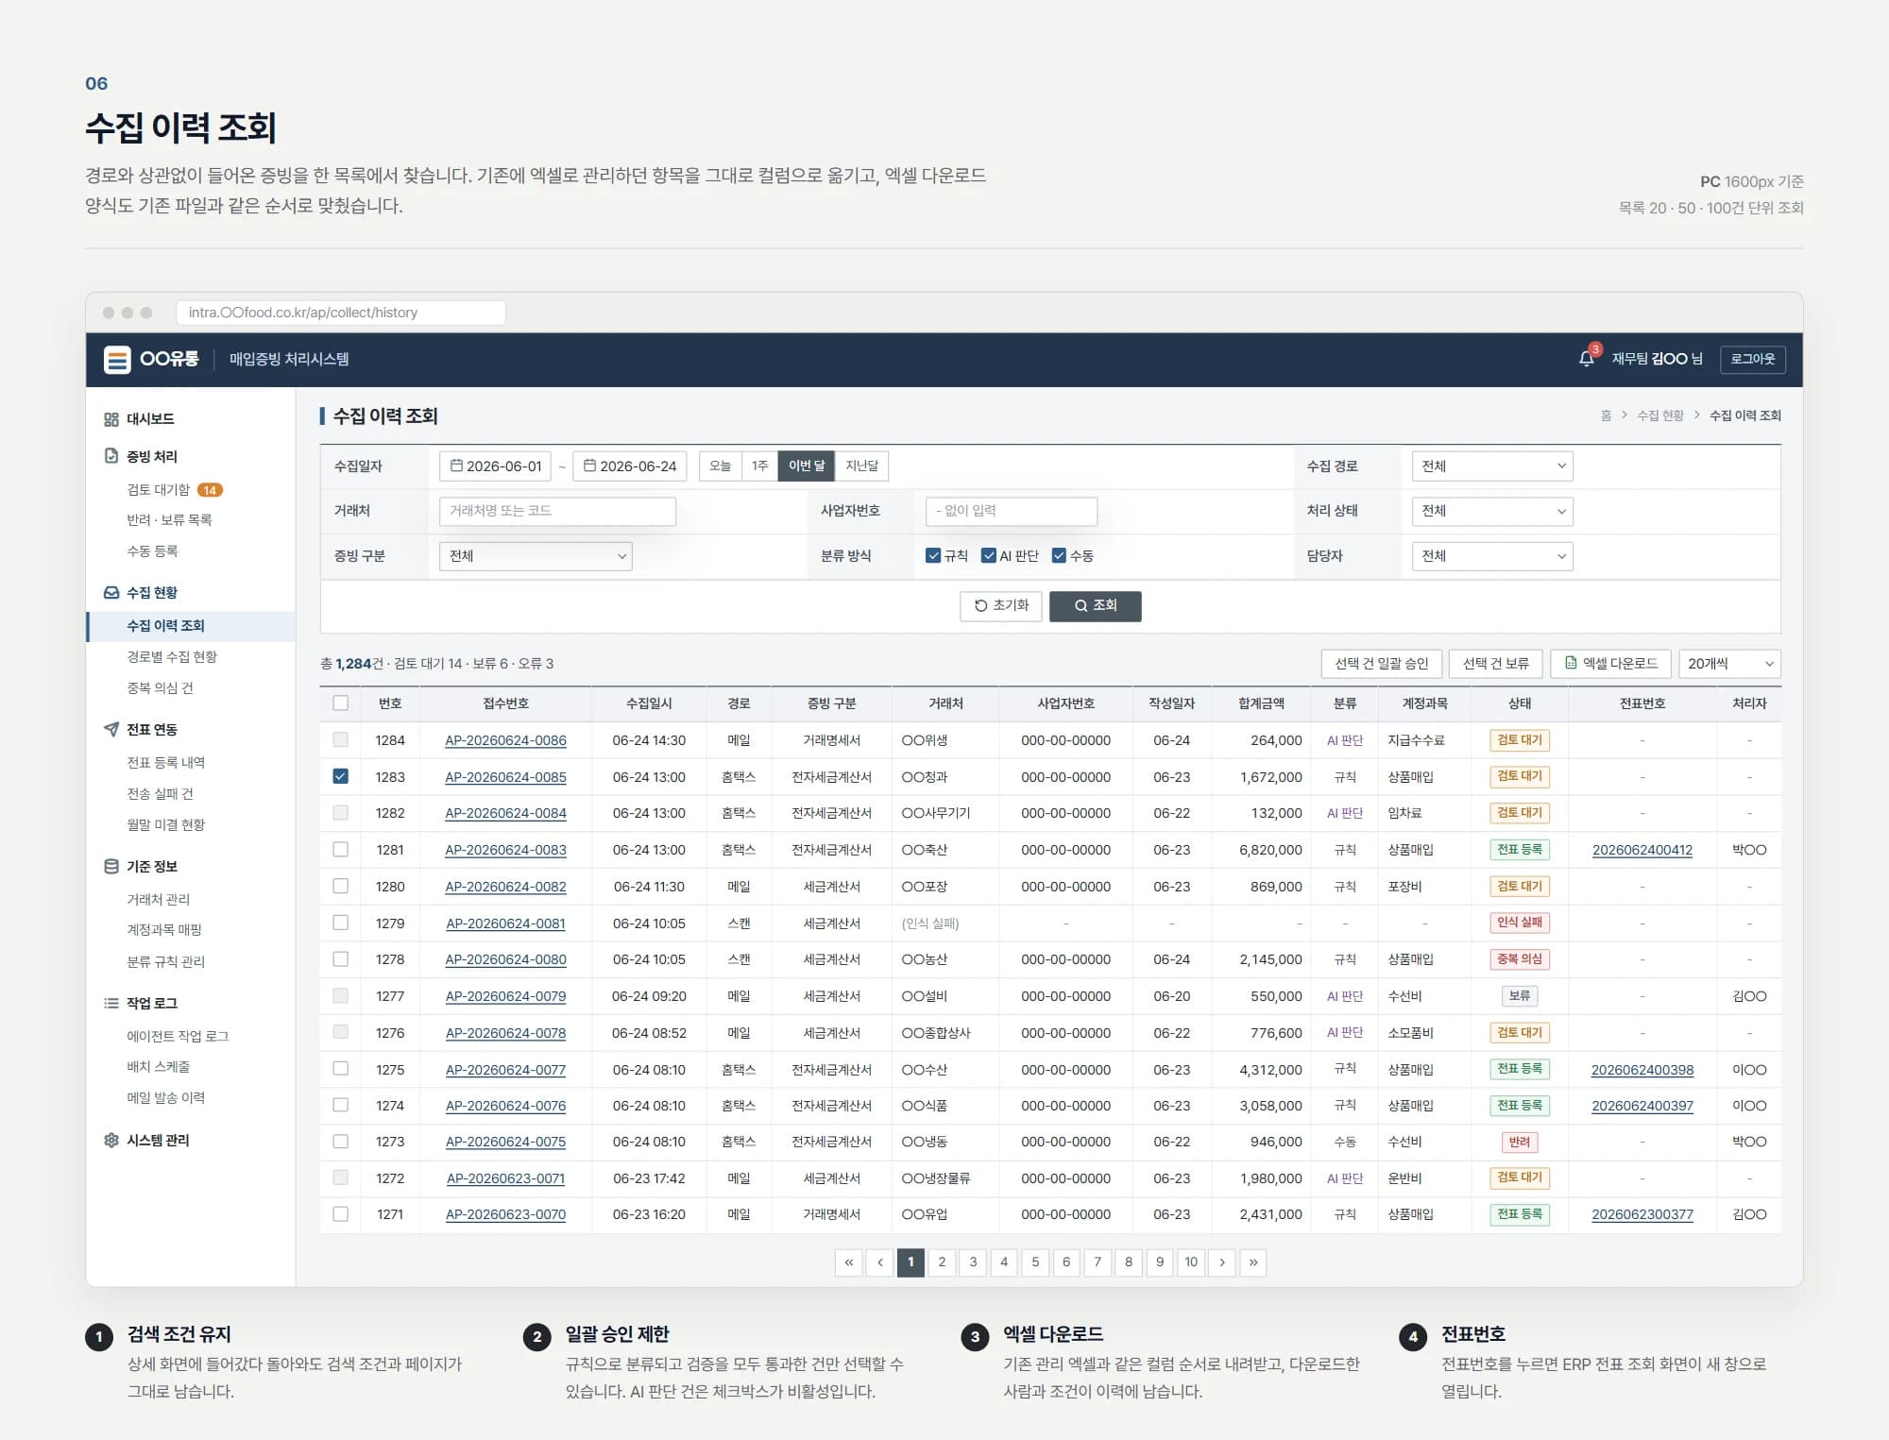Open 대시보드 via its sidebar icon
Viewport: 1889px width, 1440px height.
(x=111, y=419)
